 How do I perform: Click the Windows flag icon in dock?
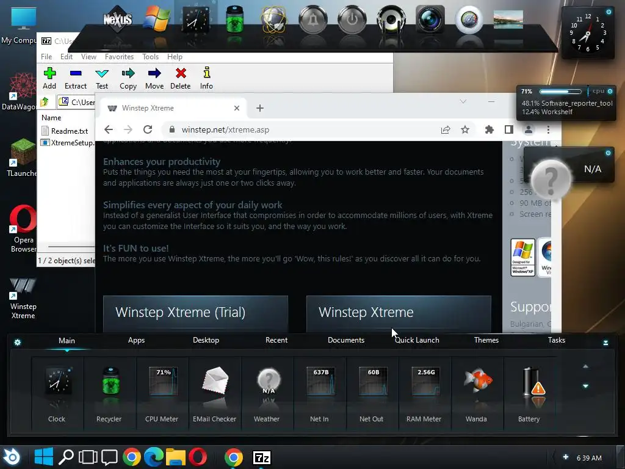pos(156,19)
